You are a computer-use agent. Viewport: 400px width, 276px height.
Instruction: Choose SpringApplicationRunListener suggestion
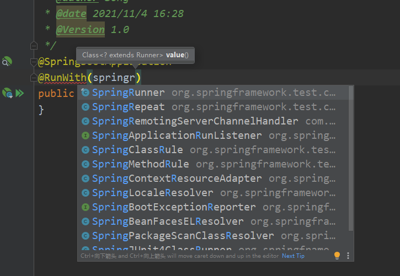click(213, 136)
